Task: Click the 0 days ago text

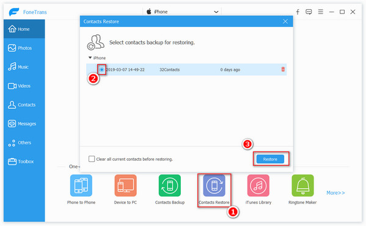Action: pyautogui.click(x=230, y=70)
